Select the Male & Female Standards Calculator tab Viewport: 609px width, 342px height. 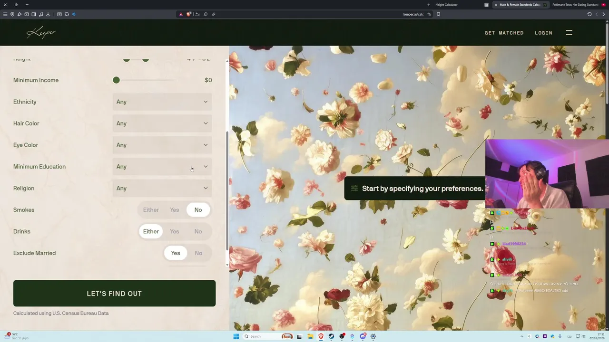point(520,5)
